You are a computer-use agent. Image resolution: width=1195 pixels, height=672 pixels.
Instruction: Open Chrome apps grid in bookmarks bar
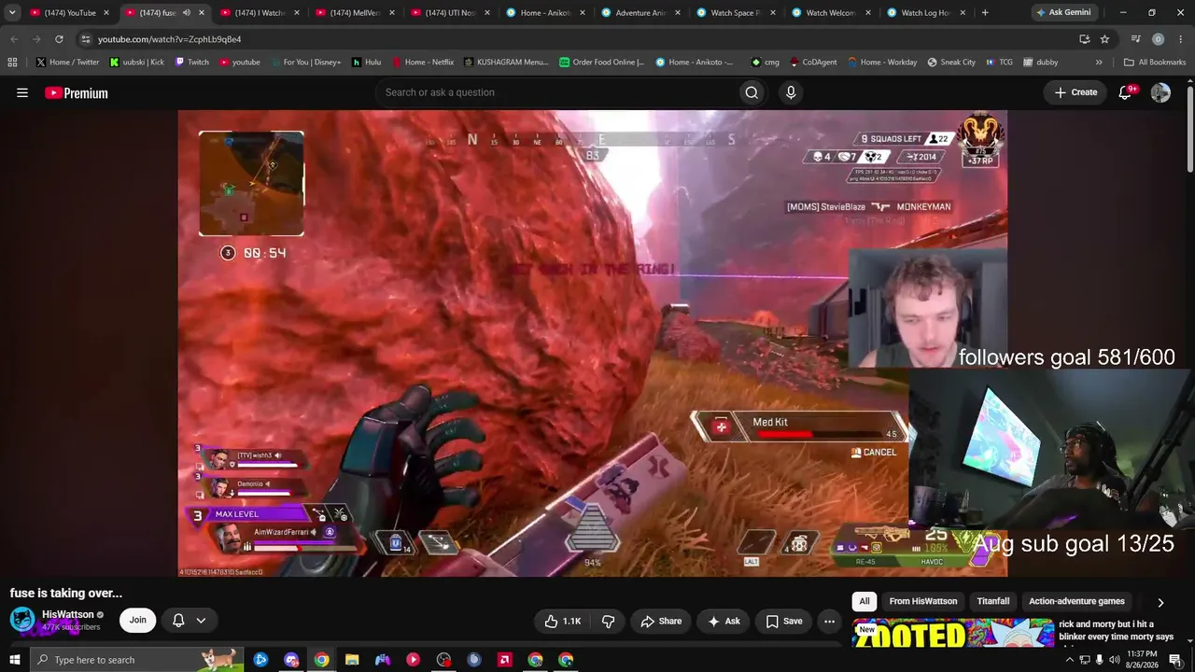(x=12, y=63)
